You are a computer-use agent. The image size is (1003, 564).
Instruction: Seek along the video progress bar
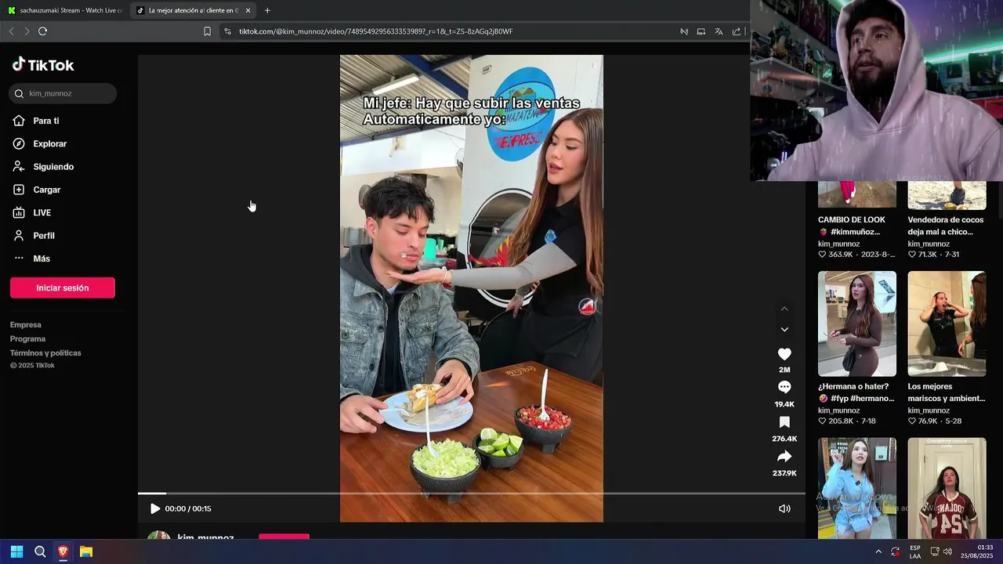point(471,493)
